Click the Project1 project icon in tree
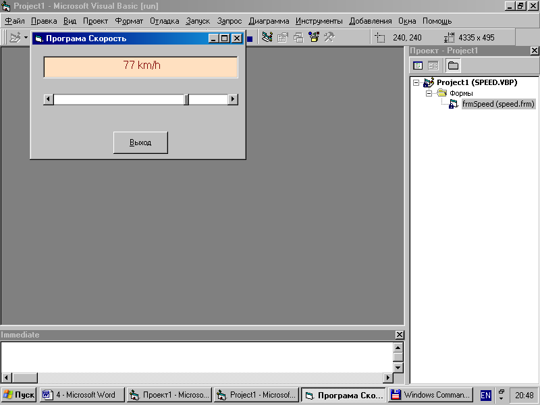The height and width of the screenshot is (405, 540). (x=429, y=82)
